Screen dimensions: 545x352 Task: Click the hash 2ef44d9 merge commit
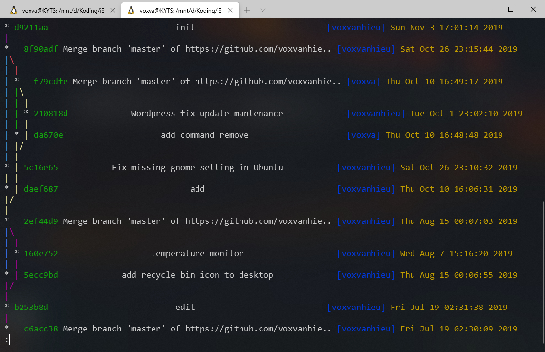point(41,221)
